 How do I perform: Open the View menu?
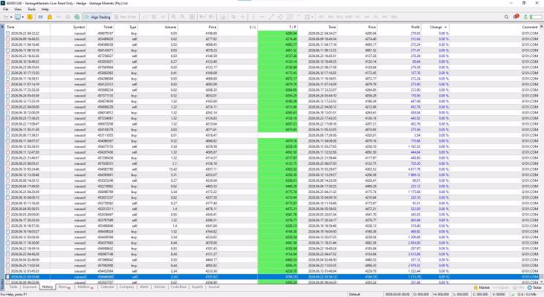pos(18,10)
